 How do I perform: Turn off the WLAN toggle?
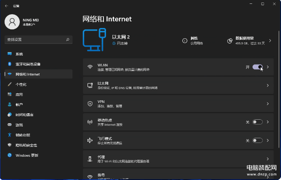pyautogui.click(x=257, y=67)
